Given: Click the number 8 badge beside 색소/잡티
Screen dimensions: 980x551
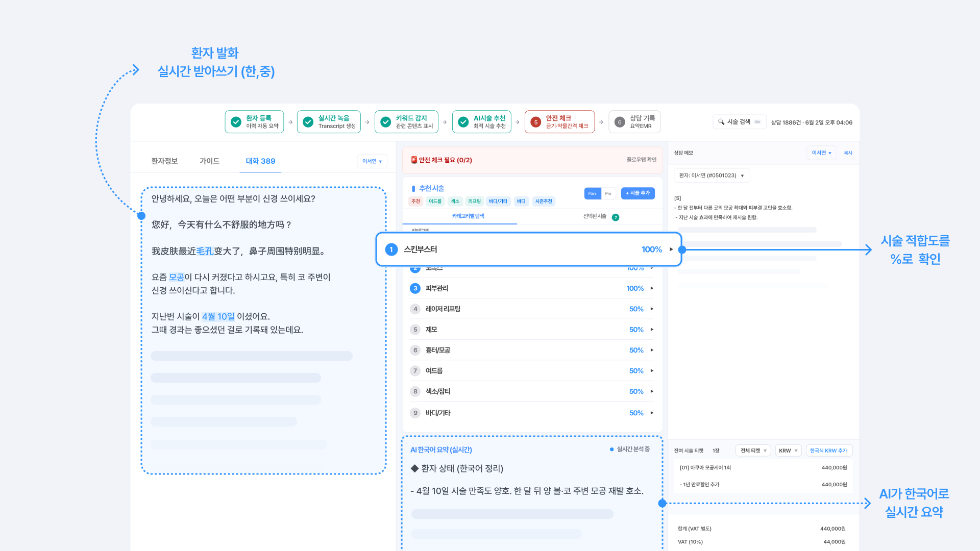Looking at the screenshot, I should pos(415,391).
